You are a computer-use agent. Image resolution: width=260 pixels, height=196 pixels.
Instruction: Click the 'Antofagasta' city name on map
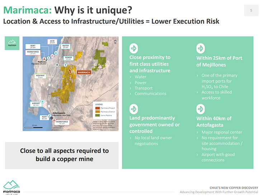click(59, 113)
